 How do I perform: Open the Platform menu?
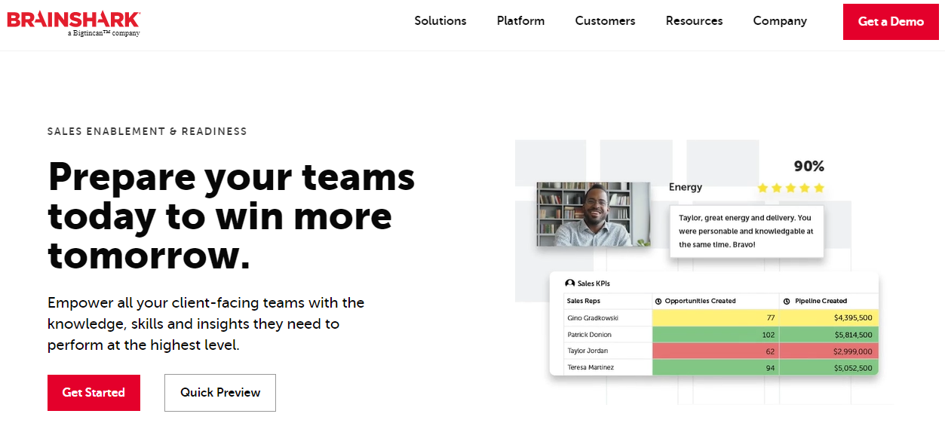[x=520, y=21]
